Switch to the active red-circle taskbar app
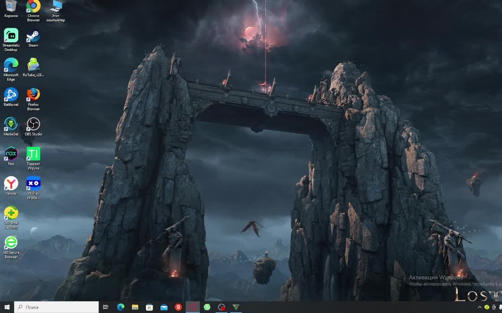This screenshot has height=313, width=502. pyautogui.click(x=192, y=307)
